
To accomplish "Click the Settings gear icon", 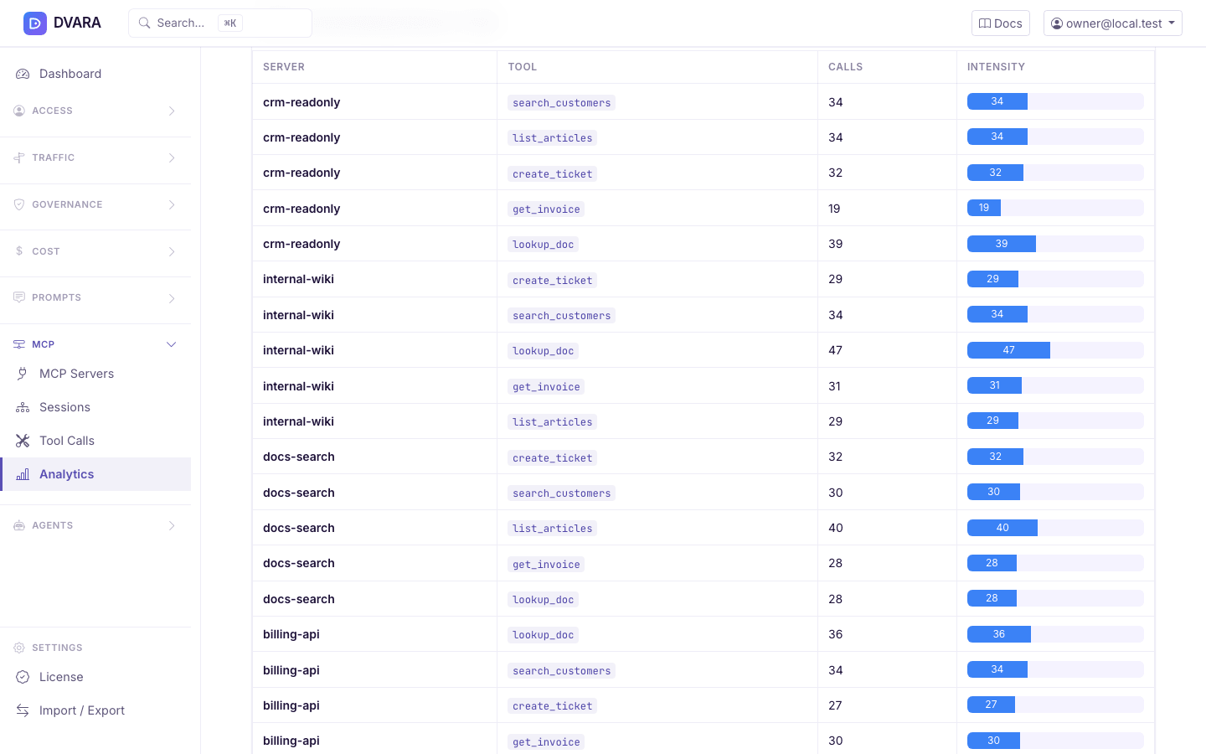I will coord(19,648).
